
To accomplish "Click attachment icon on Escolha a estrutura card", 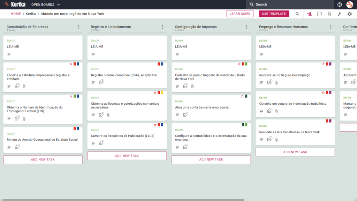I will [24, 87].
